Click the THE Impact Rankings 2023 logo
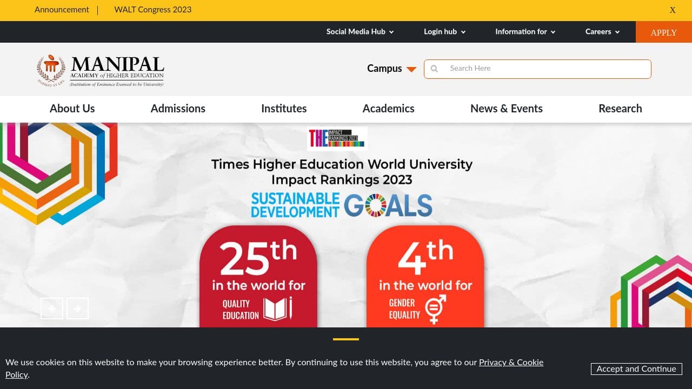The image size is (692, 389). point(337,138)
